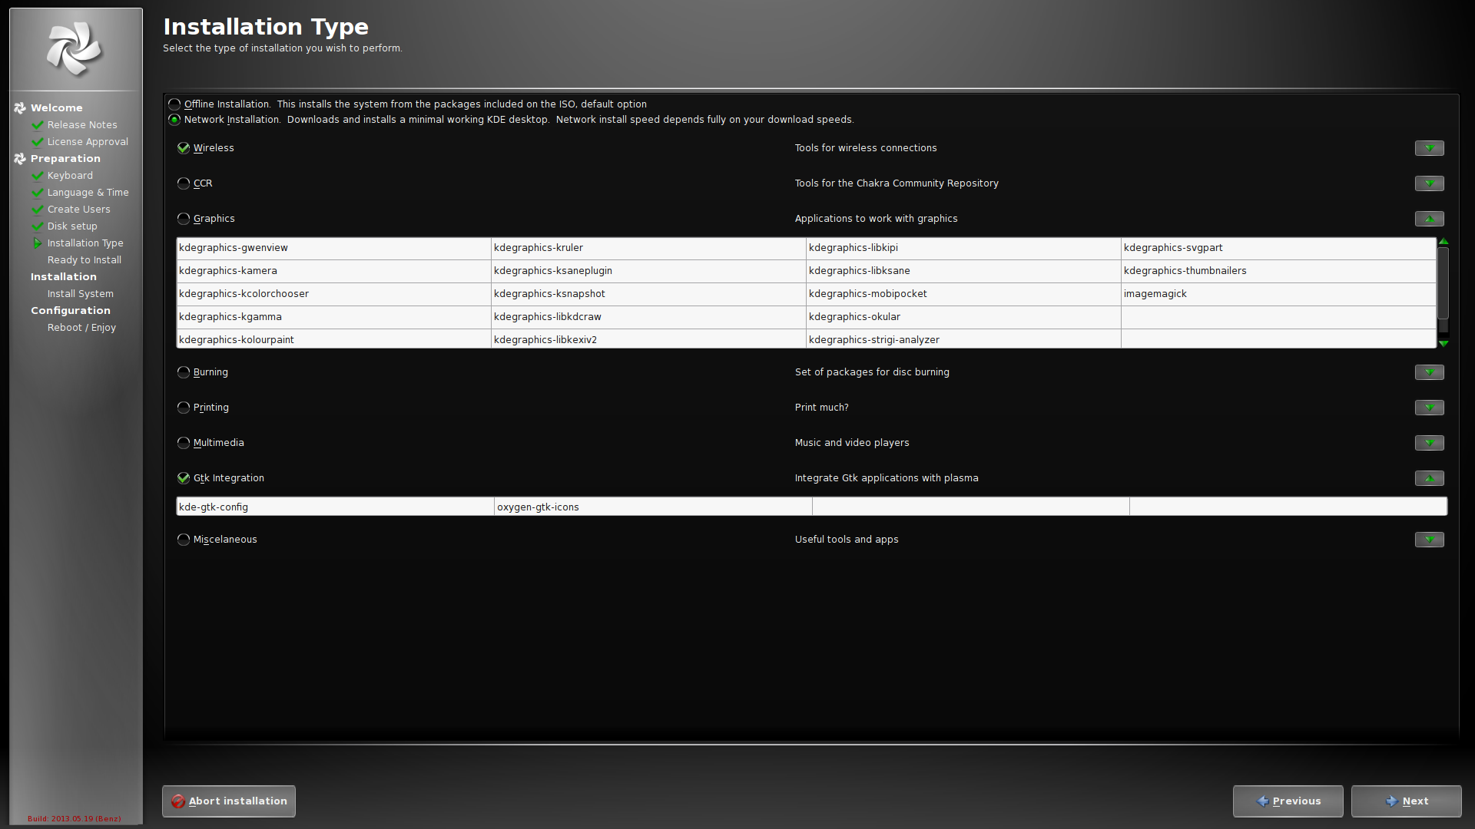
Task: Go to Create Users step in sidebar
Action: tap(78, 210)
